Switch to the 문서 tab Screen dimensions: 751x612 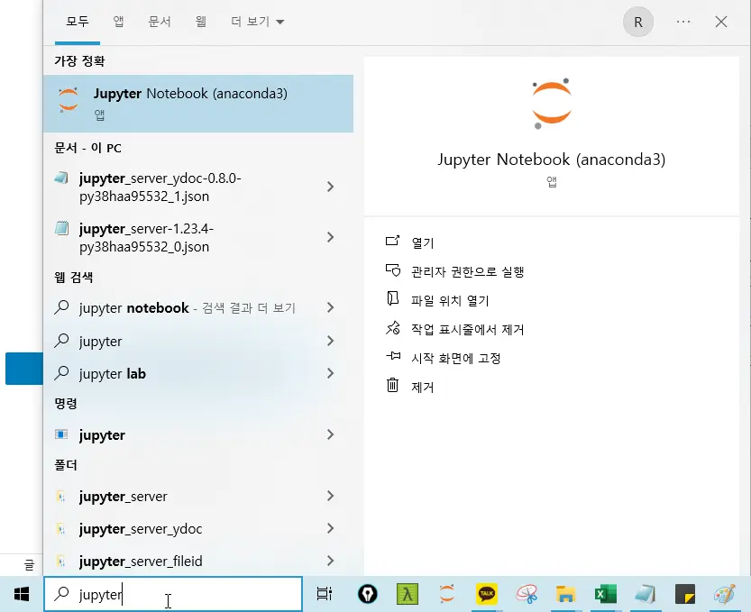[160, 22]
